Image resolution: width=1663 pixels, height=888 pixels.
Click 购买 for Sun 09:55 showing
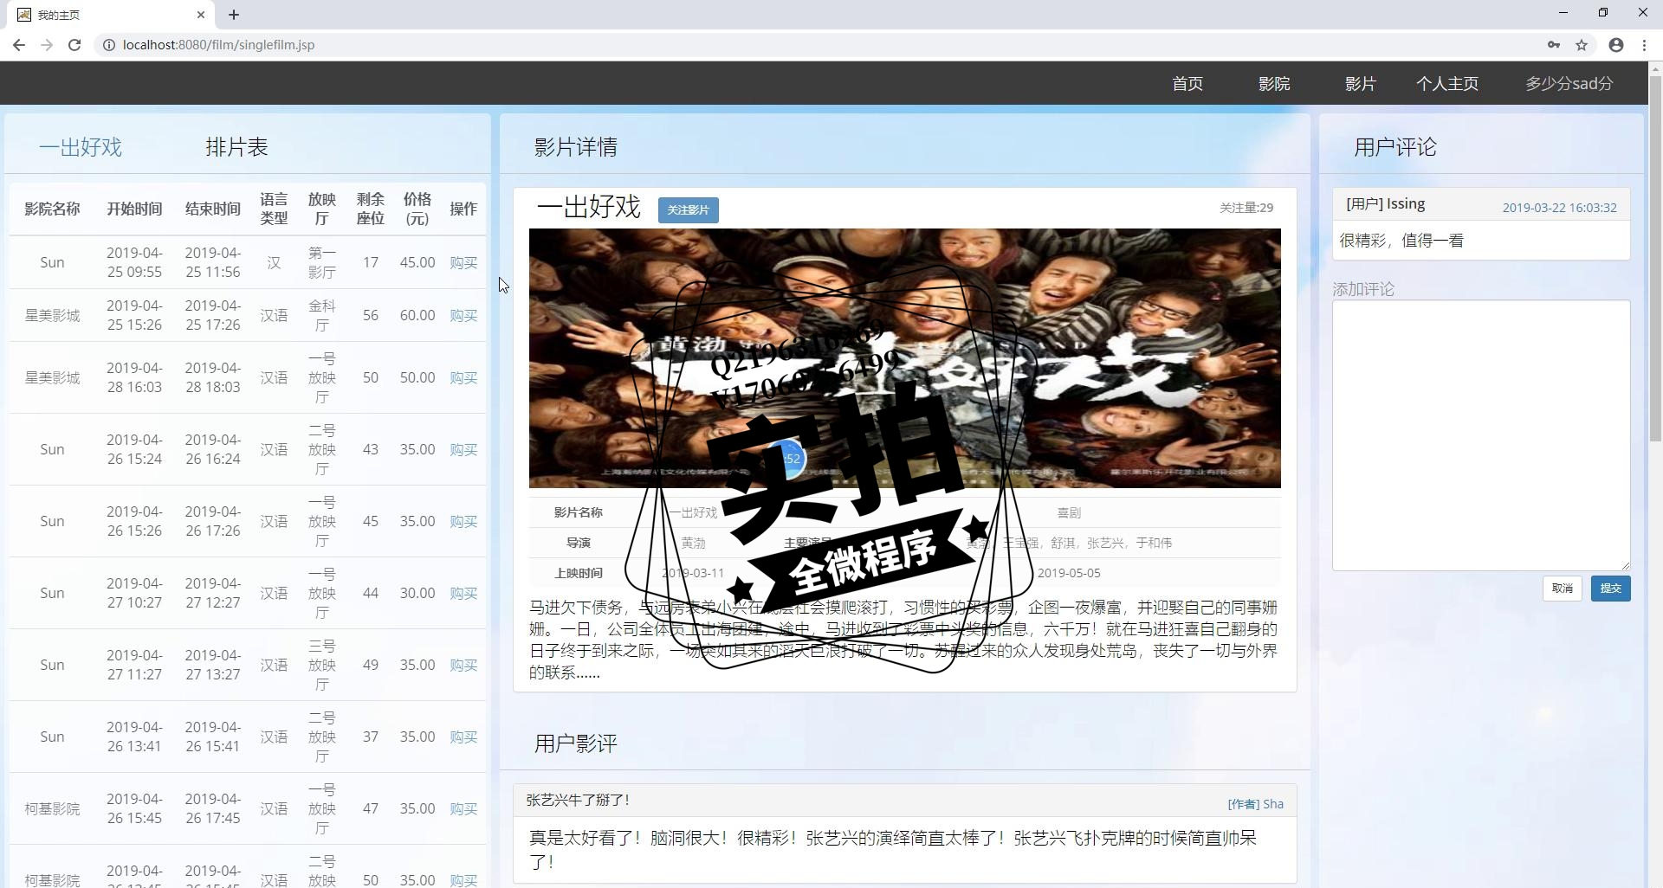[463, 262]
